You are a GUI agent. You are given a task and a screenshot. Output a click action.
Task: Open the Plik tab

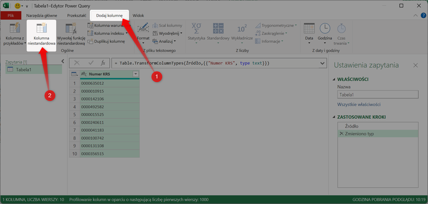(x=11, y=16)
